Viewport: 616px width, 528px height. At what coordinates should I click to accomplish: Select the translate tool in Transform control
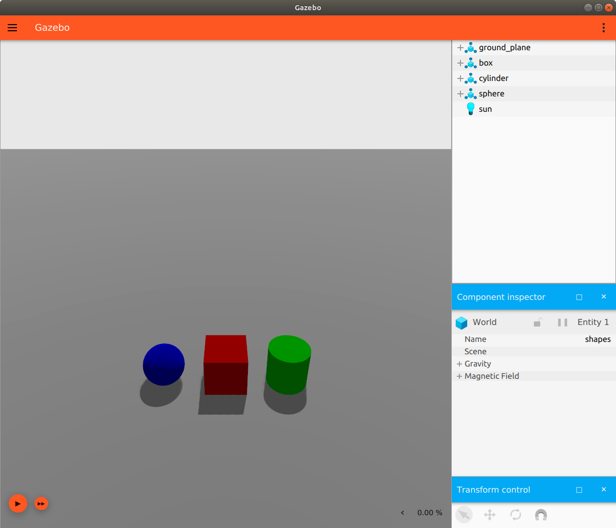[490, 515]
